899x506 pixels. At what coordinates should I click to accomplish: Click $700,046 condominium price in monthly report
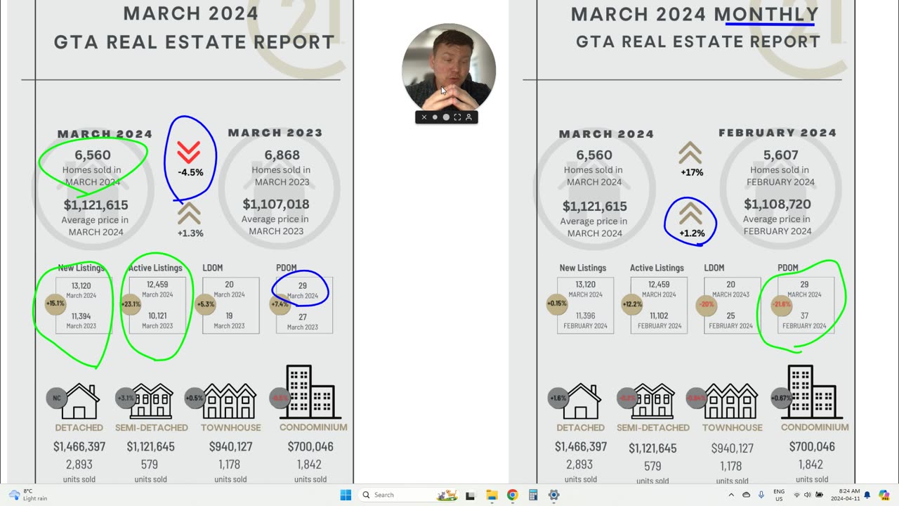click(812, 447)
